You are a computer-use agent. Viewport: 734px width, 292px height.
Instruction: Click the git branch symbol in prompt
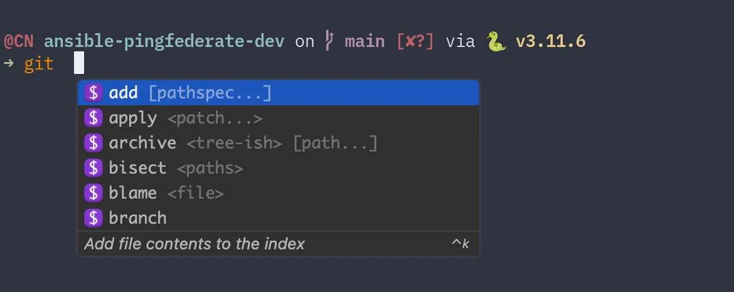[329, 41]
